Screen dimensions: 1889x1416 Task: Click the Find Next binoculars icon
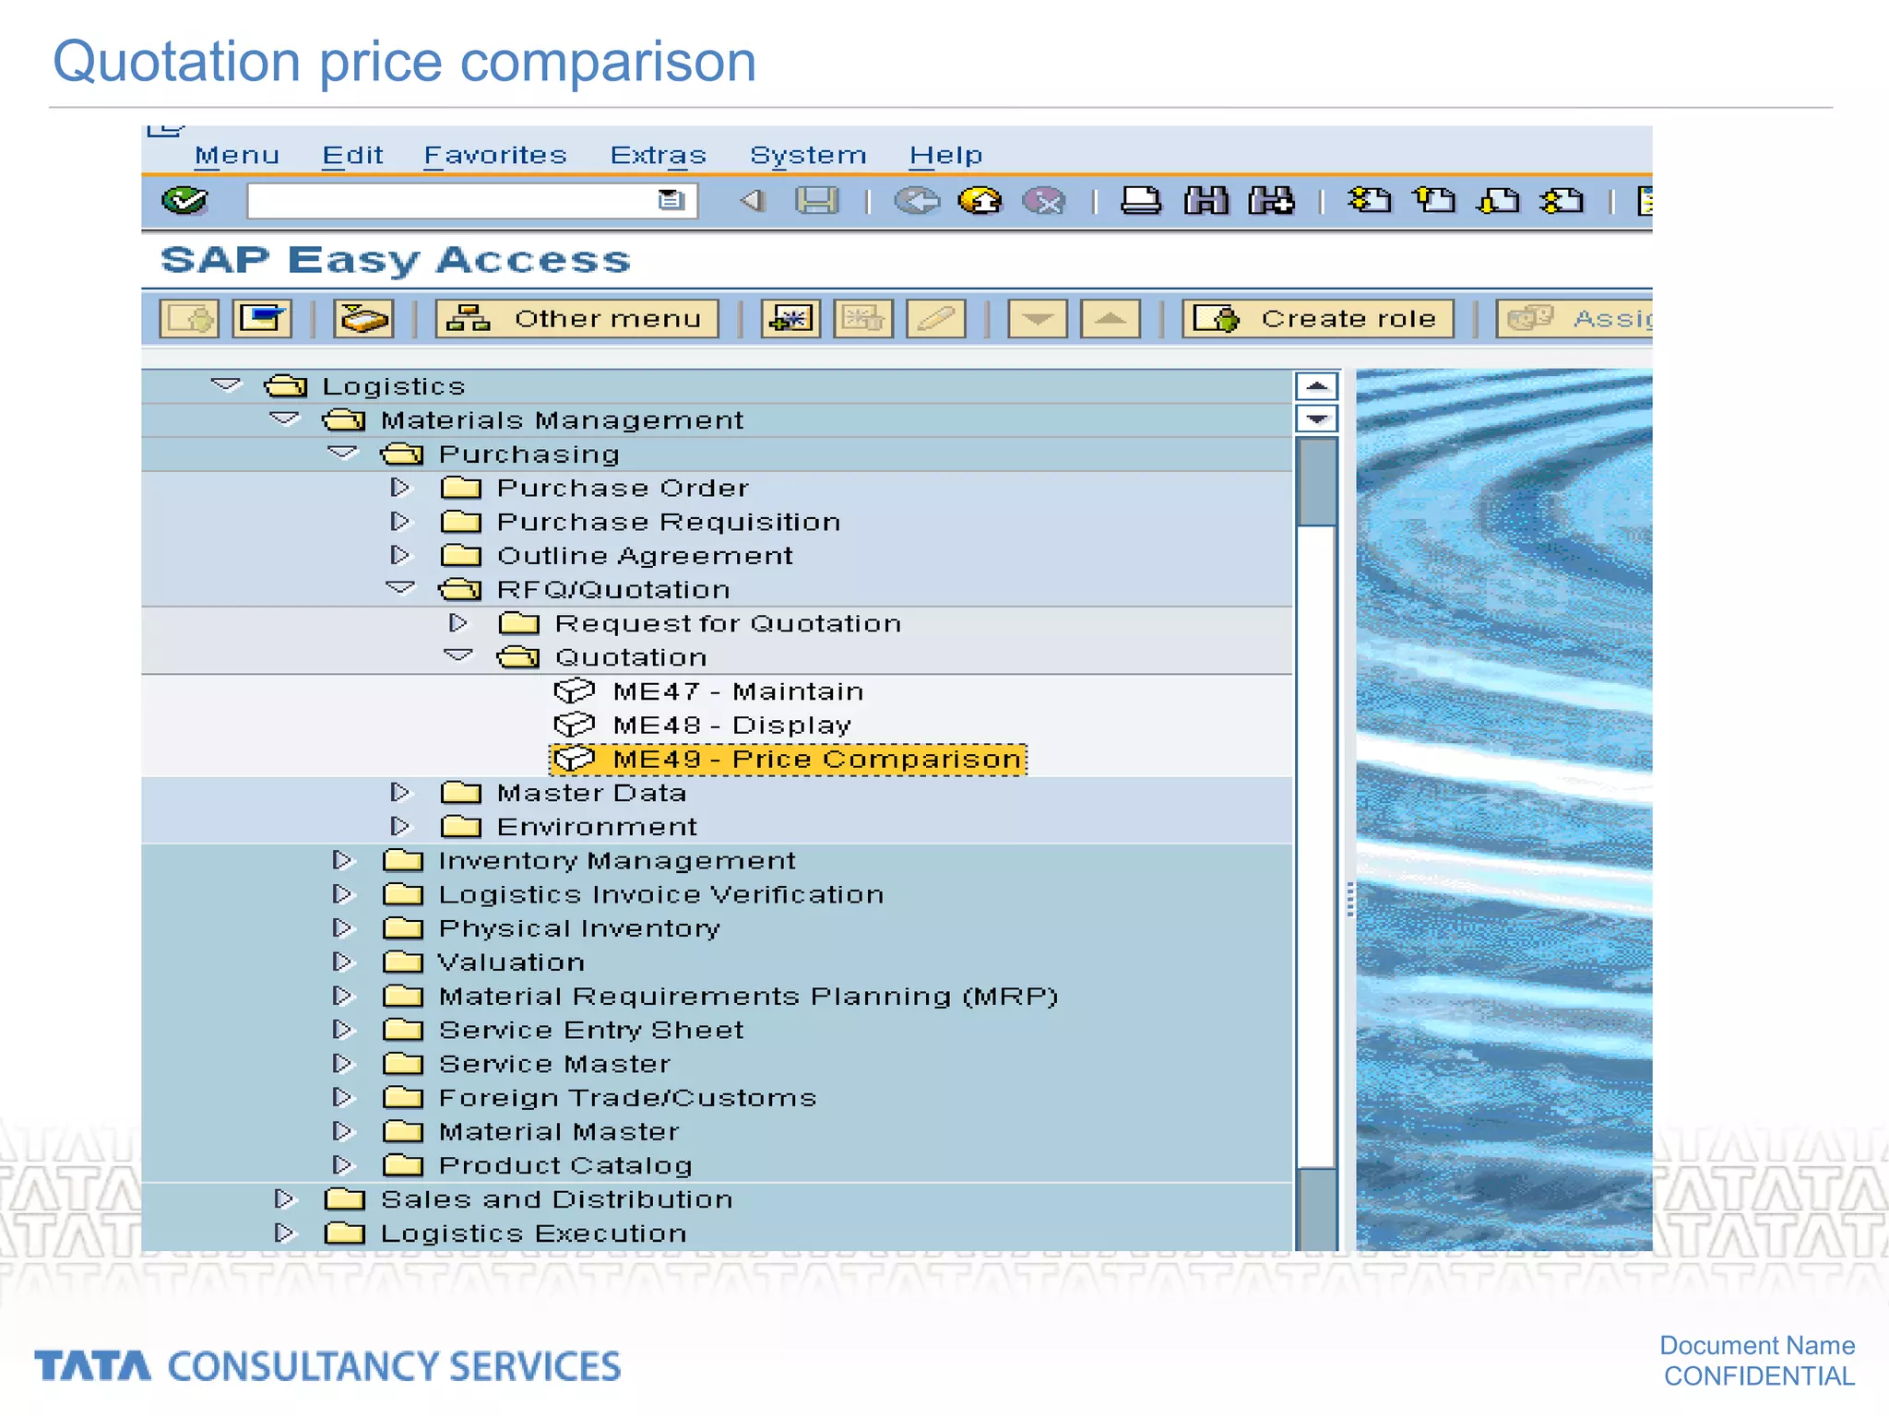[x=1271, y=200]
